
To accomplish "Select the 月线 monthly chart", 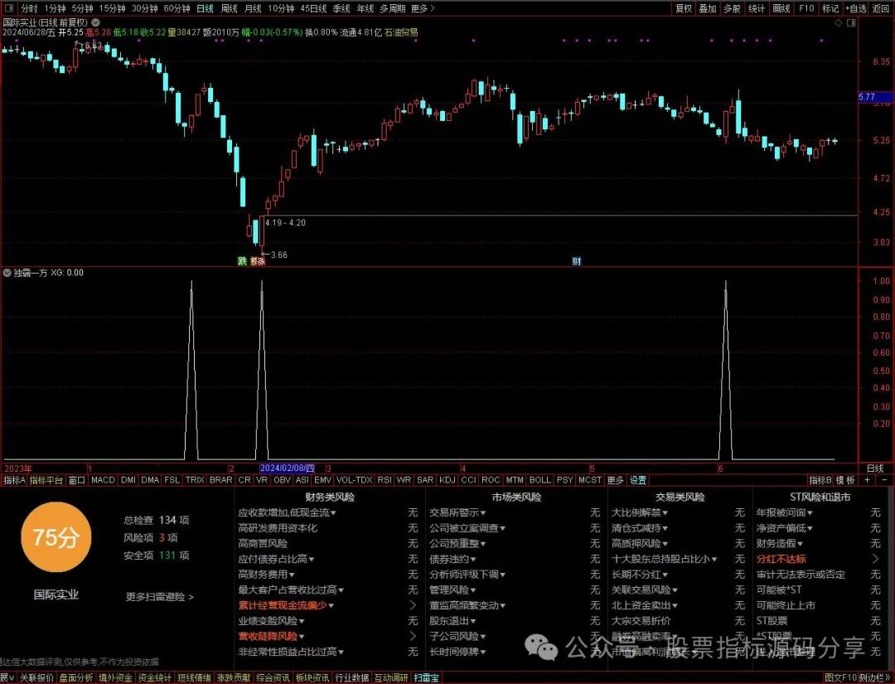I will pos(253,8).
